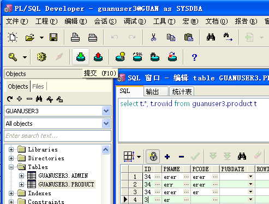Save using the floppy disk icon
Viewport: 269px width, 204px height.
(53, 37)
